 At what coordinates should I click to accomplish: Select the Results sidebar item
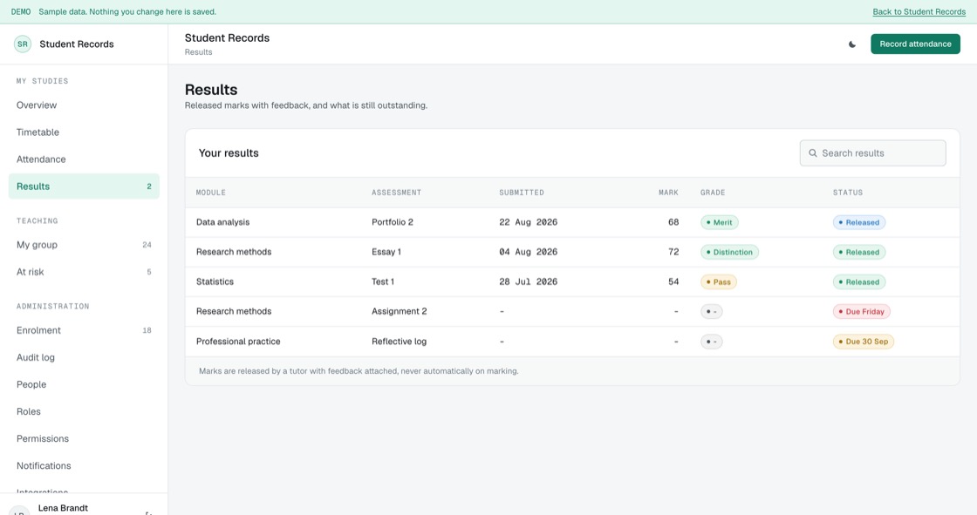pyautogui.click(x=84, y=186)
